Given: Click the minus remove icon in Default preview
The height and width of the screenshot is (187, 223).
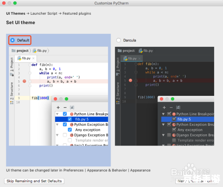Looking at the screenshot, I should tap(65, 108).
